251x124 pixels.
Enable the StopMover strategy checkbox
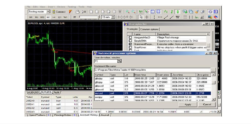coord(131,47)
